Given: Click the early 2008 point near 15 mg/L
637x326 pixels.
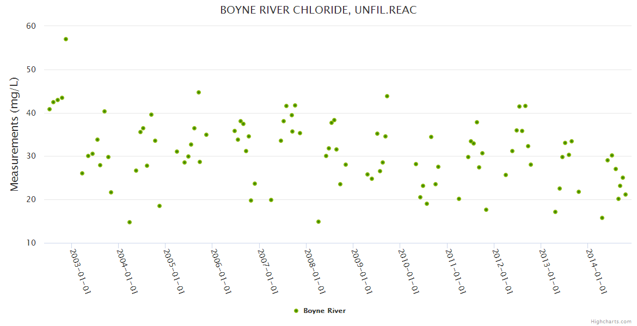Looking at the screenshot, I should 318,222.
